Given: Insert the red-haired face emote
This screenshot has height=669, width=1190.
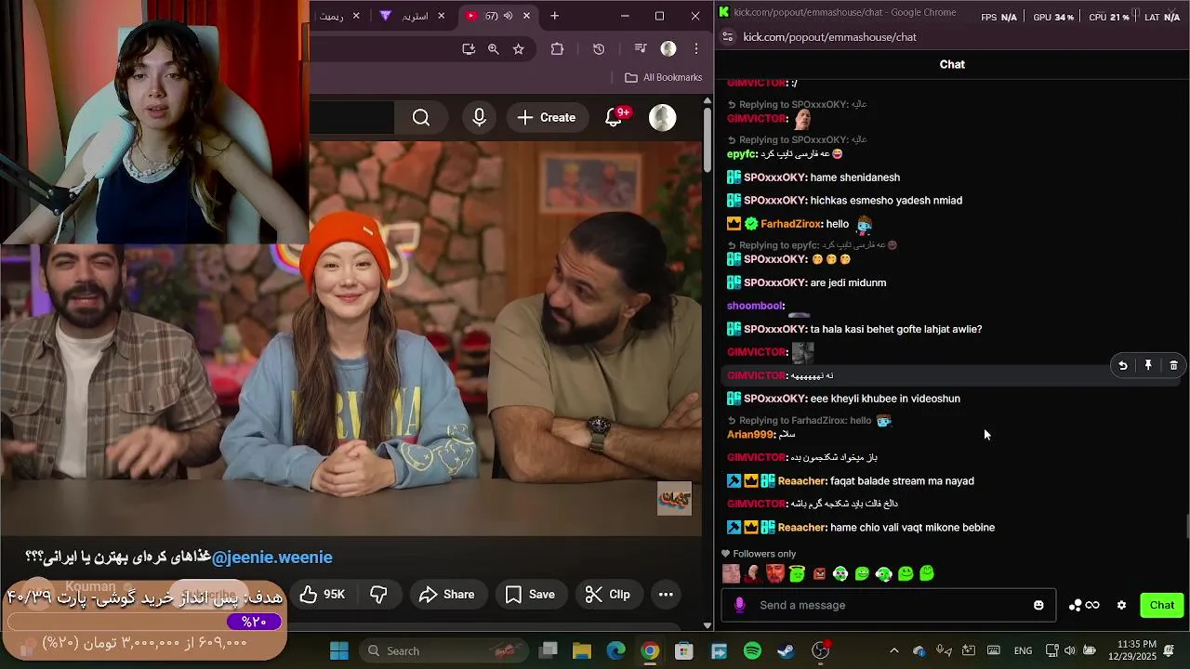Looking at the screenshot, I should click(x=775, y=574).
